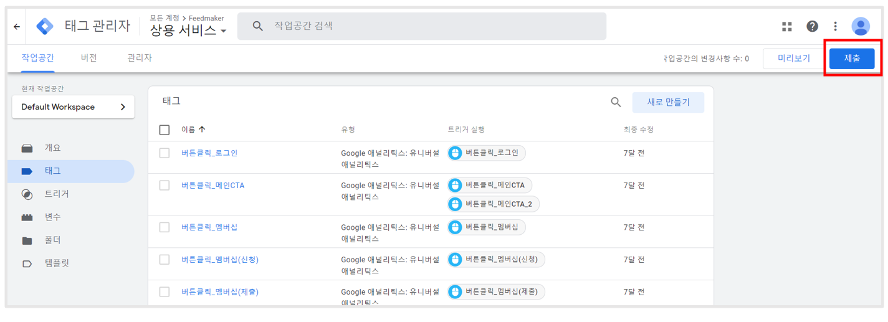Open the Google apps grid icon
The image size is (888, 322).
pos(787,26)
